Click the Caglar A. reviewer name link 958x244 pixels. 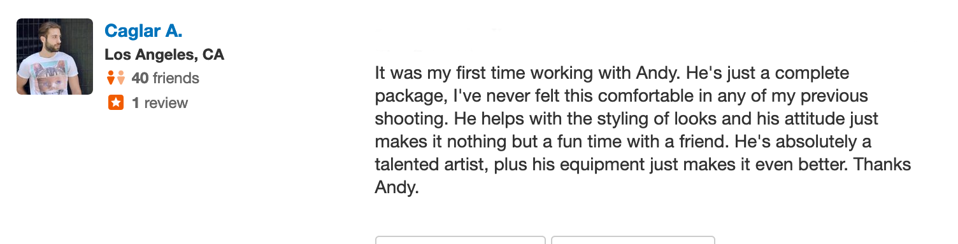pyautogui.click(x=143, y=30)
